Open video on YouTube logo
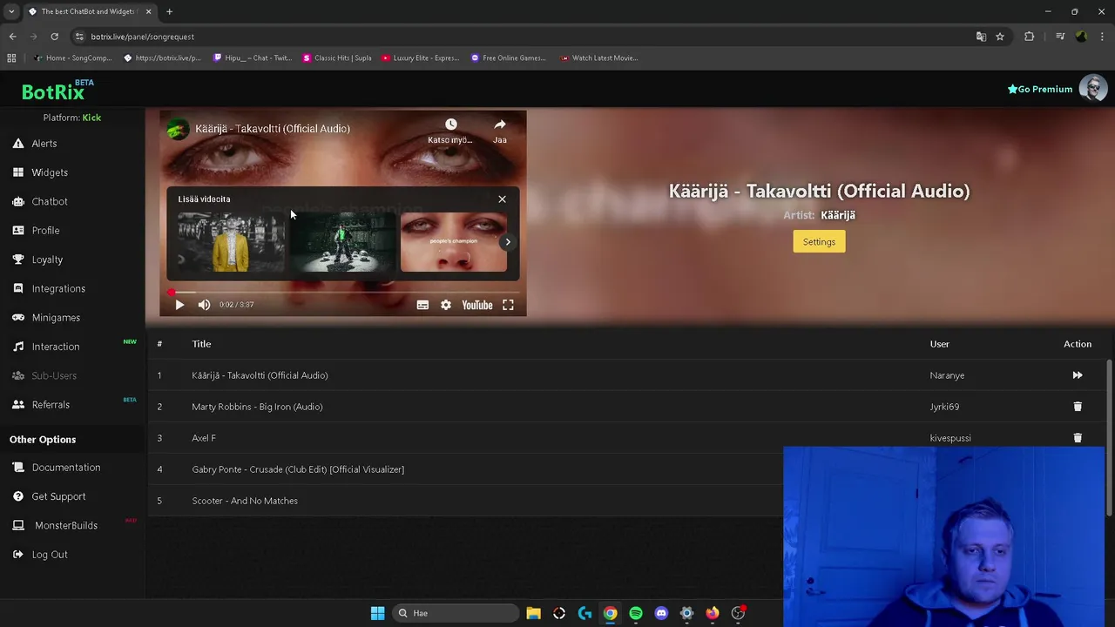The width and height of the screenshot is (1115, 627). (x=477, y=305)
